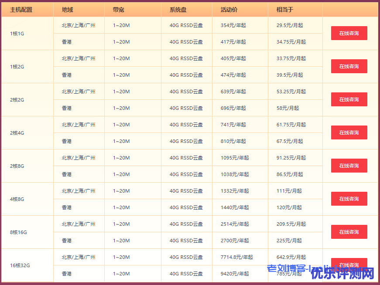
Task: Click 香港 region in the 4核8G row
Action: [67, 207]
